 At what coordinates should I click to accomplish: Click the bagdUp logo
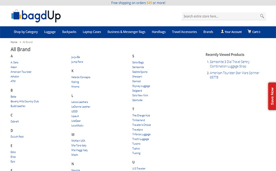[36, 16]
